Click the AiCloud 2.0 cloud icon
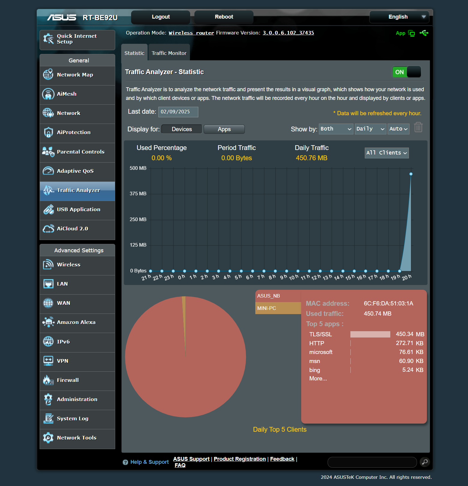Viewport: 468px width, 486px height. 48,229
